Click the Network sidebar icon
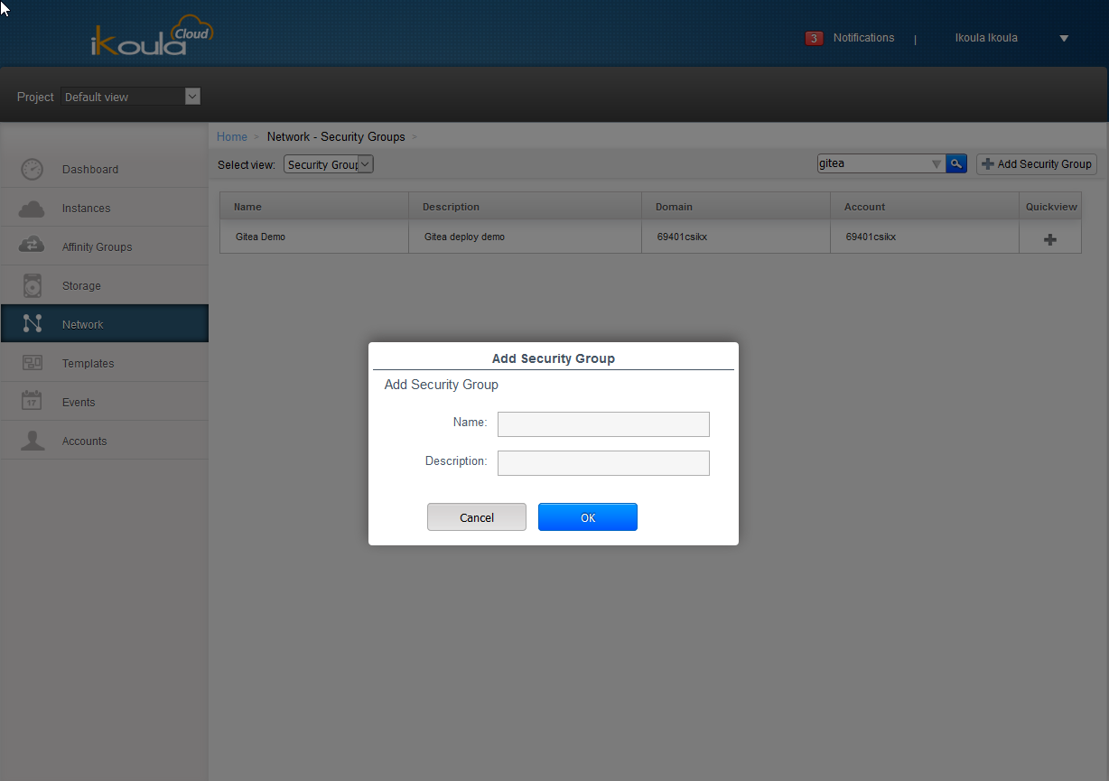 click(33, 324)
